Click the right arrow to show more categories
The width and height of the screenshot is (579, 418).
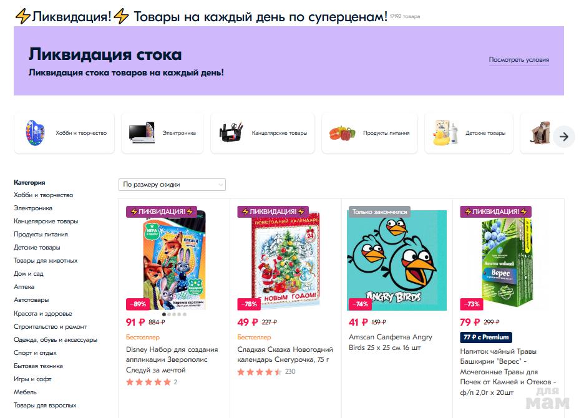(x=564, y=137)
